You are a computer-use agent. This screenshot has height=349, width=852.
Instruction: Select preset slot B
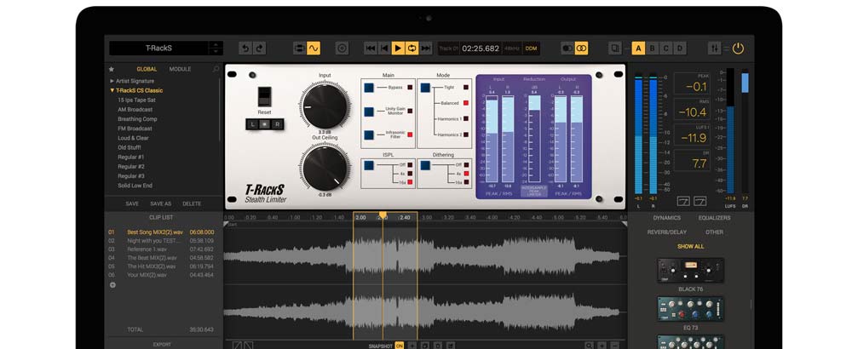click(x=652, y=49)
